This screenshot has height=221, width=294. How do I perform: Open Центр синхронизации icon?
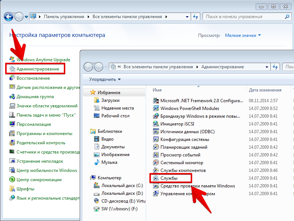point(12,179)
